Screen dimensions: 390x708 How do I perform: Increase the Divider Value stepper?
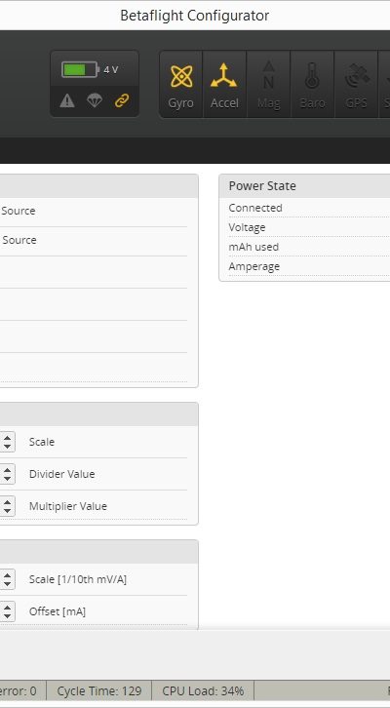coord(7,469)
